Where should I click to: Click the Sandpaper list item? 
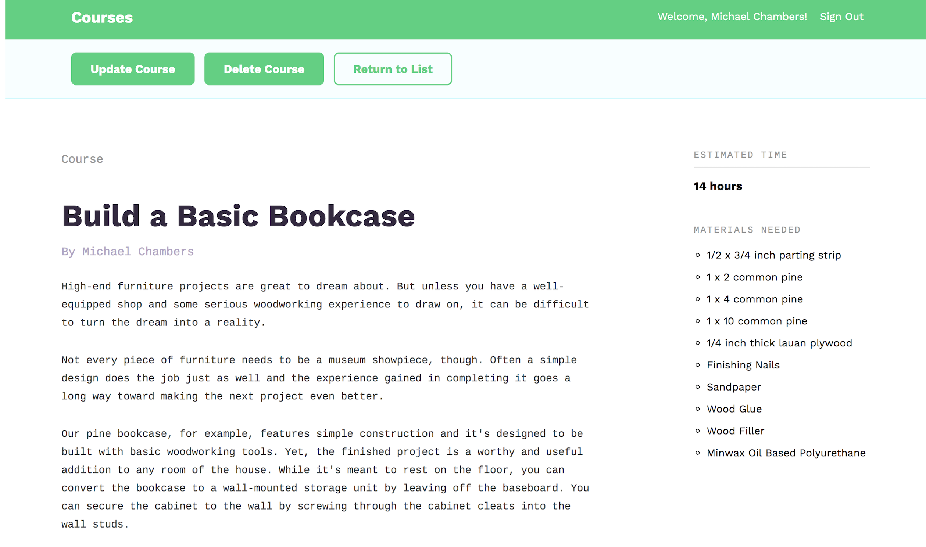pos(733,388)
